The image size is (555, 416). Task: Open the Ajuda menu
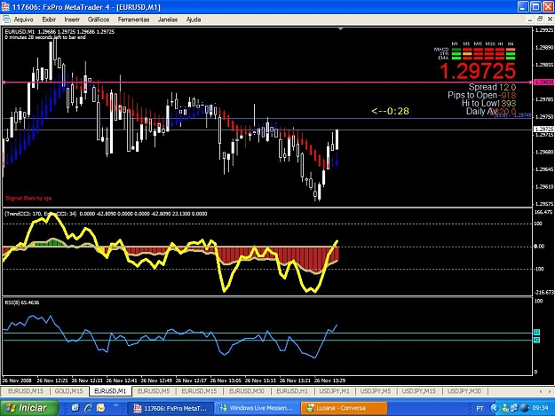194,20
